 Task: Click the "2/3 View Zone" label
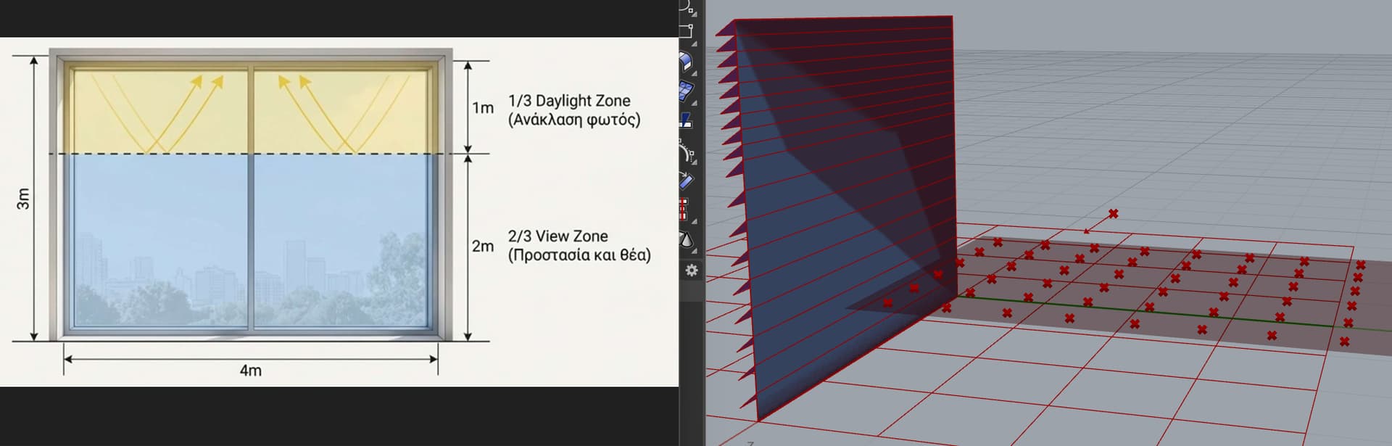click(x=558, y=236)
